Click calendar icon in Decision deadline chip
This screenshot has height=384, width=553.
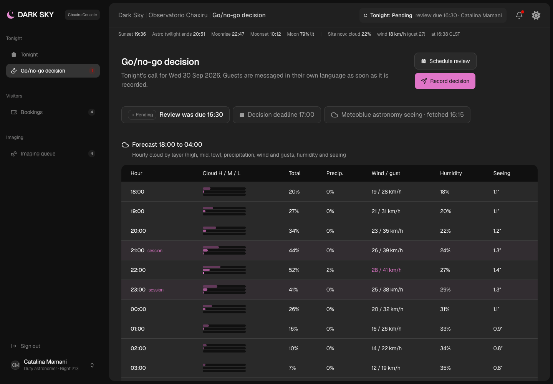(242, 115)
